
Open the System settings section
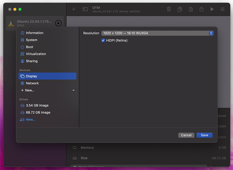tap(47, 40)
